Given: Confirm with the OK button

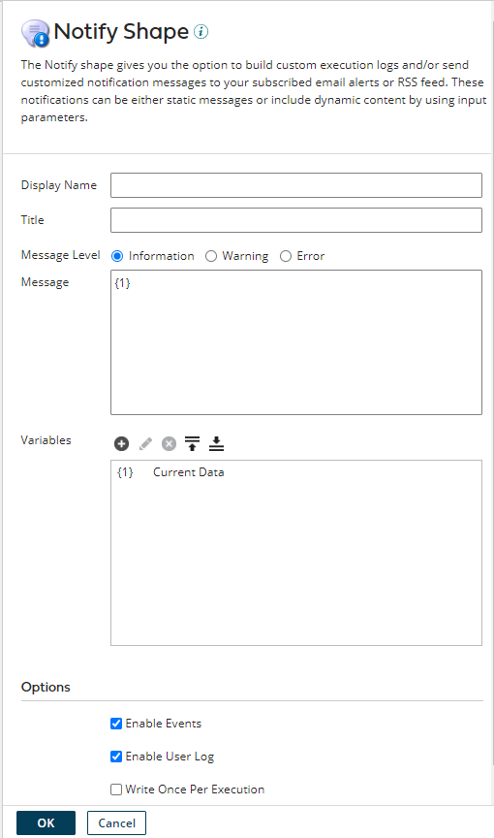Looking at the screenshot, I should click(x=46, y=823).
